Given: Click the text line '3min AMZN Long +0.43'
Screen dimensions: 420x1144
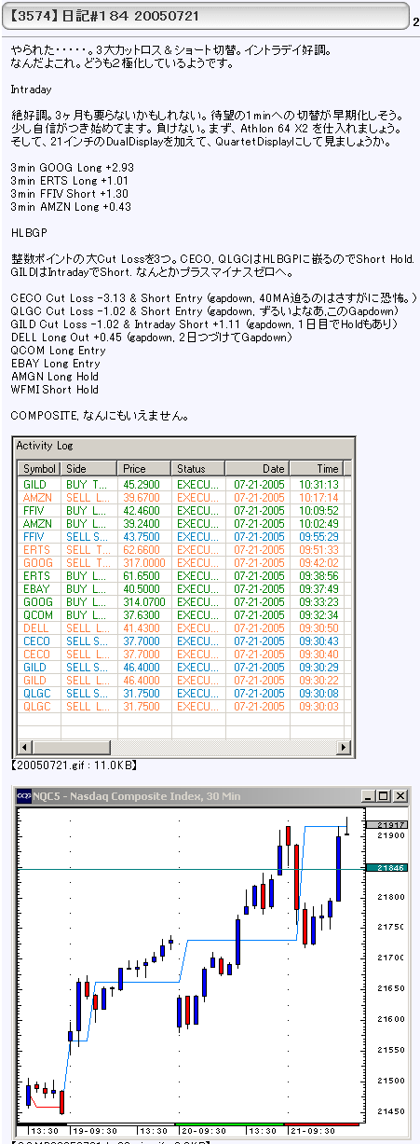Looking at the screenshot, I should point(71,207).
